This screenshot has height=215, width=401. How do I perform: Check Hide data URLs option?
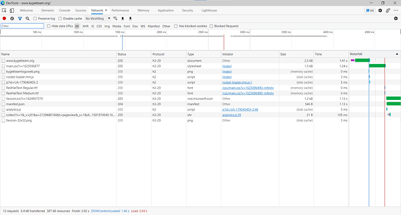(x=49, y=26)
